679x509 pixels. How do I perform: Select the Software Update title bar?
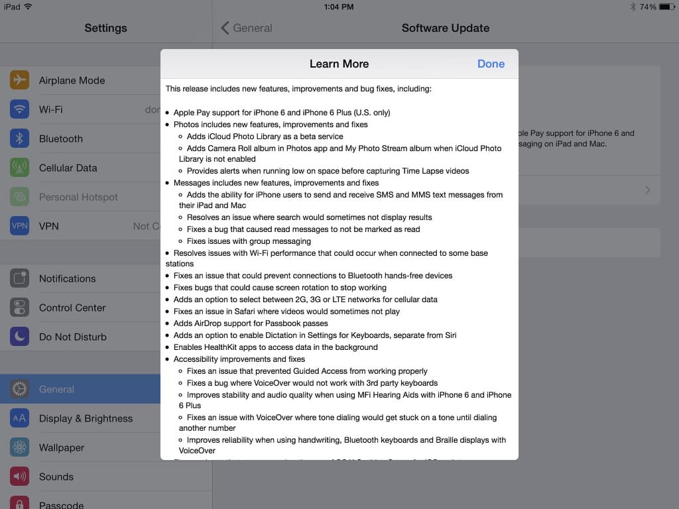[x=445, y=28]
